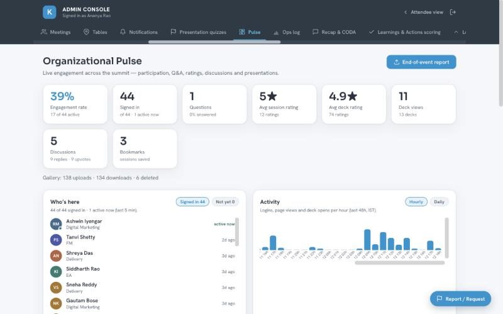
Task: Click the 'active now' status text
Action: [224, 224]
